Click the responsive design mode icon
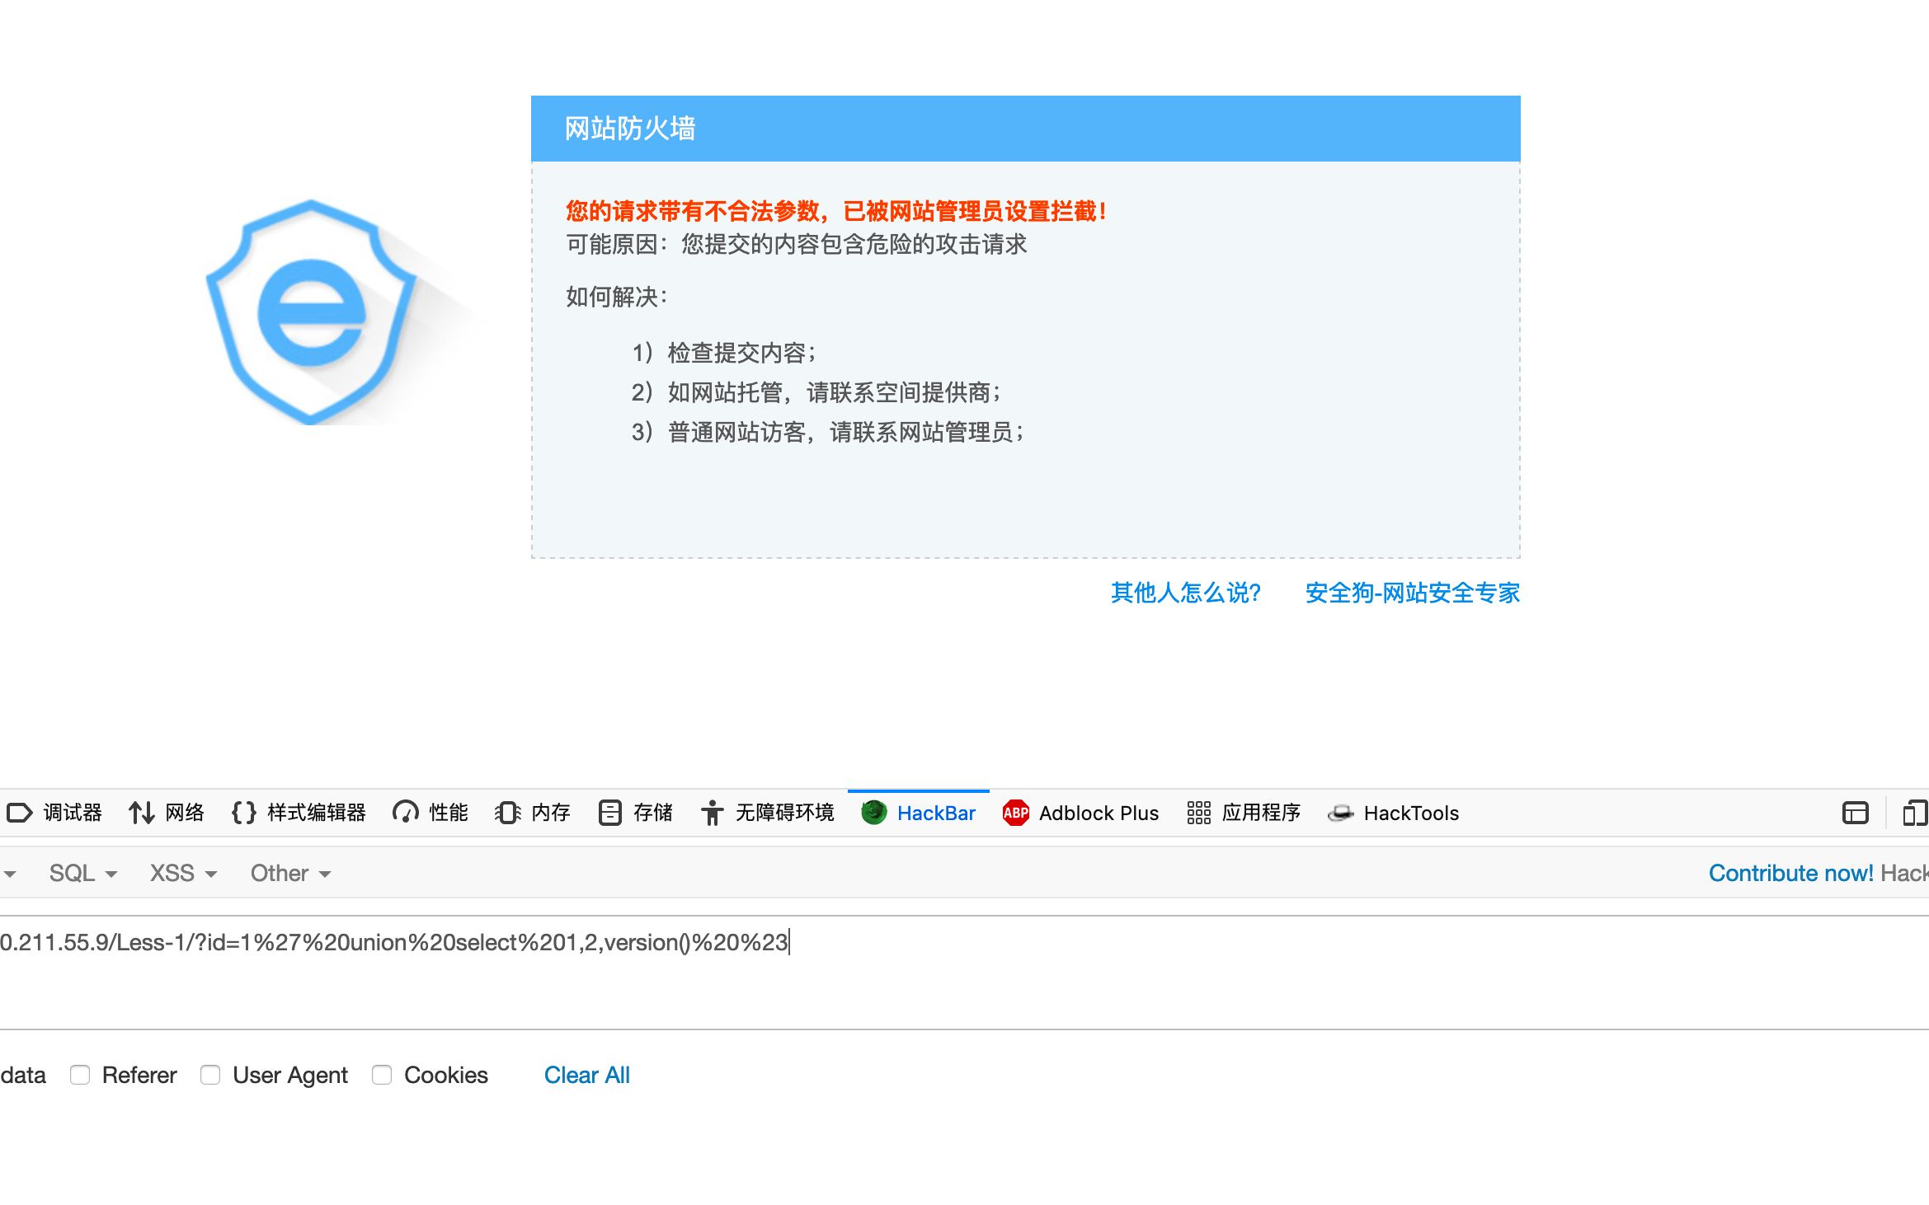The width and height of the screenshot is (1929, 1205). (x=1915, y=813)
